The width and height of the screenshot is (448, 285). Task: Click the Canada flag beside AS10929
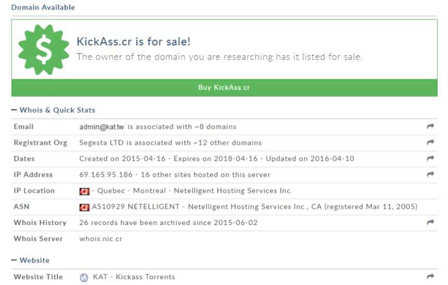(84, 207)
